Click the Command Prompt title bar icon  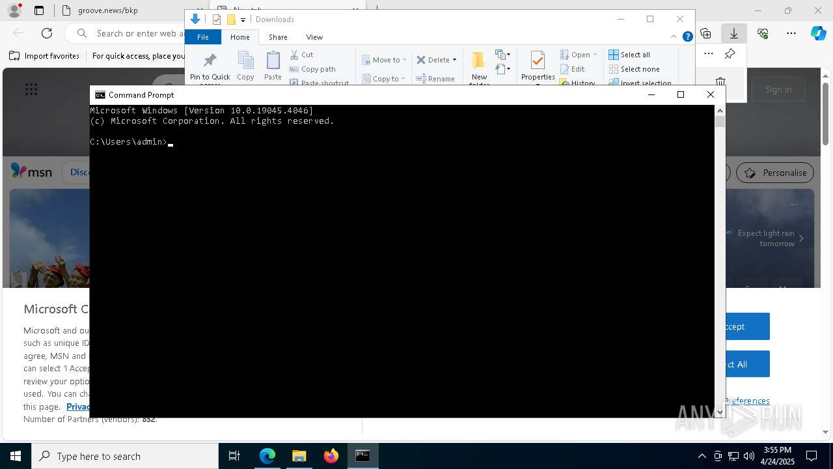click(100, 95)
